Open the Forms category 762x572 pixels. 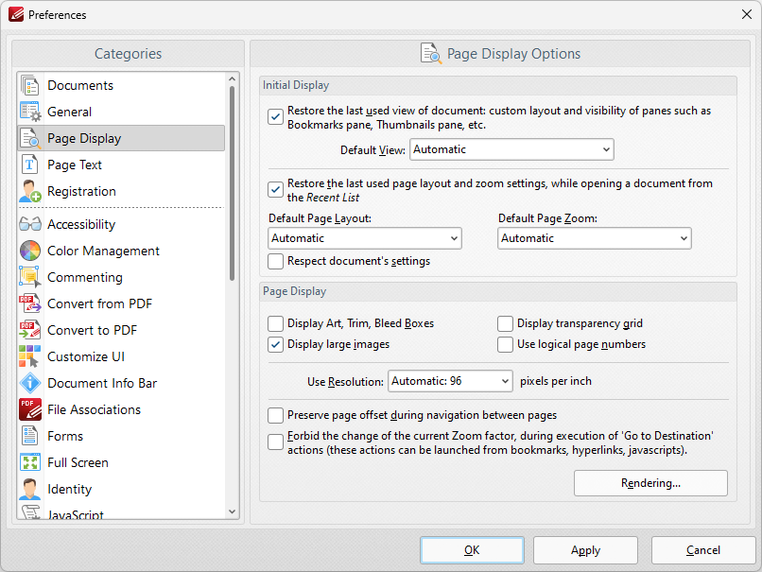[x=122, y=436]
